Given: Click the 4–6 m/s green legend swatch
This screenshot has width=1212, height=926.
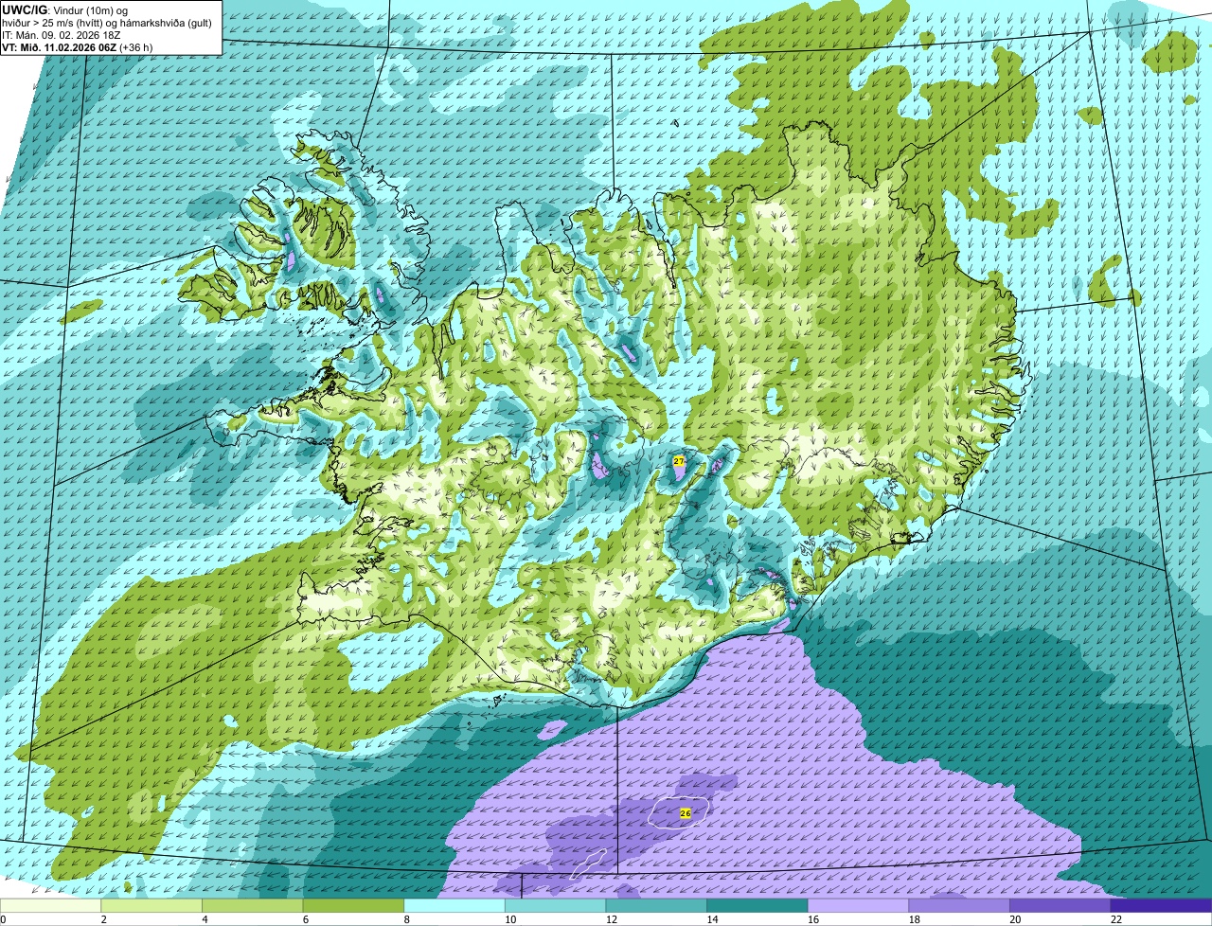Looking at the screenshot, I should coord(253,905).
